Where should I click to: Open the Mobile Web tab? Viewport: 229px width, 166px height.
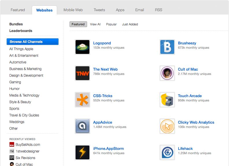(73, 10)
